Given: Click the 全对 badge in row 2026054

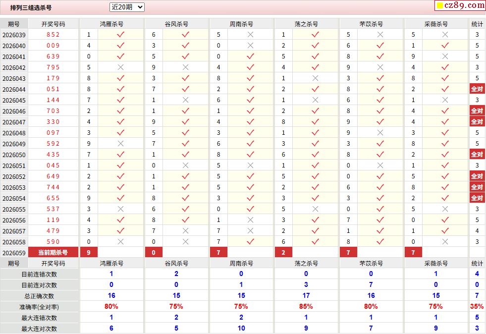Looking at the screenshot, I should (477, 198).
